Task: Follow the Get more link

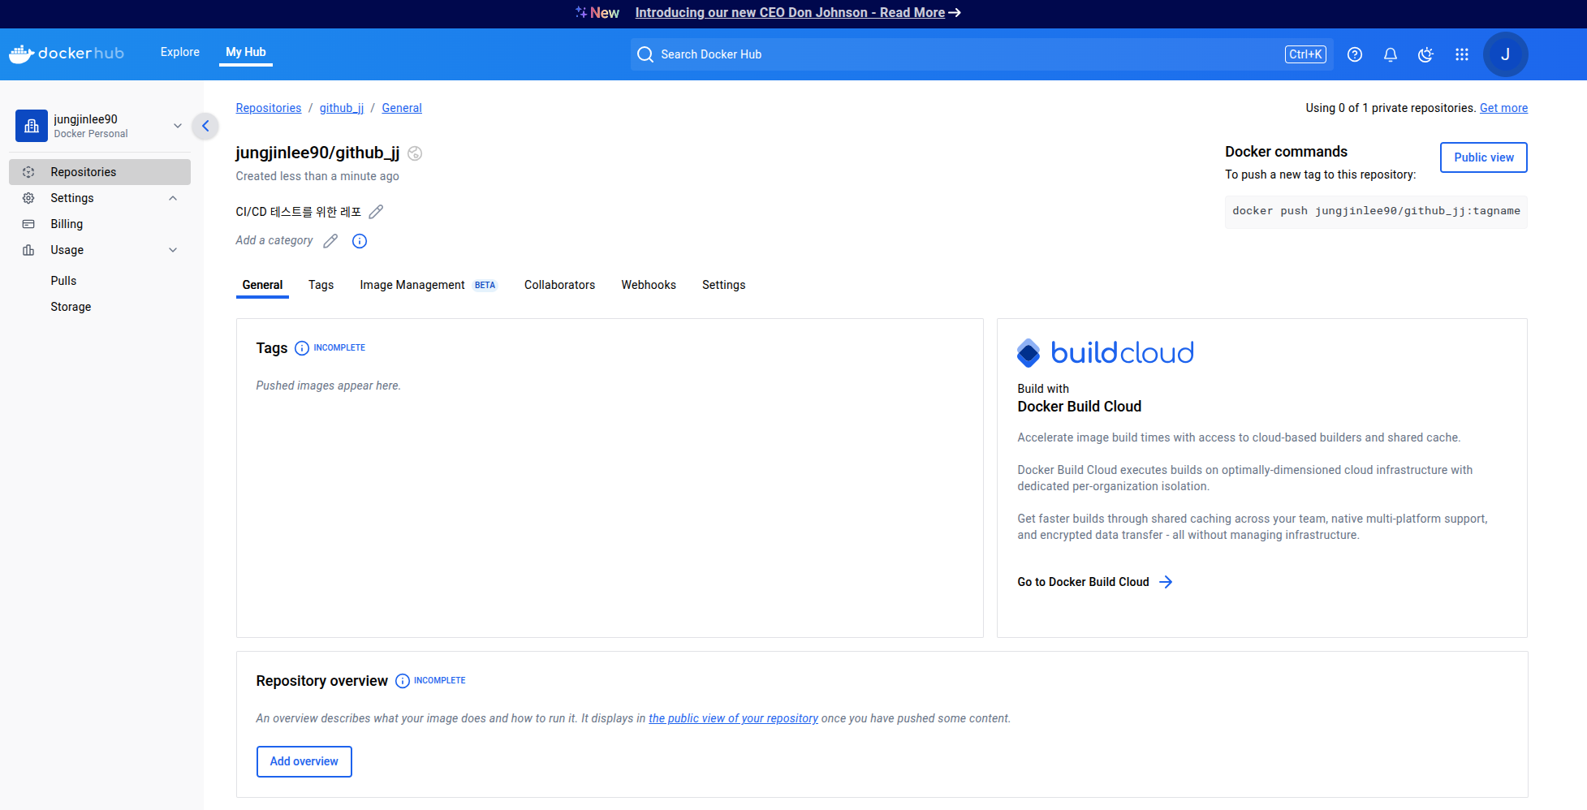Action: click(1503, 108)
